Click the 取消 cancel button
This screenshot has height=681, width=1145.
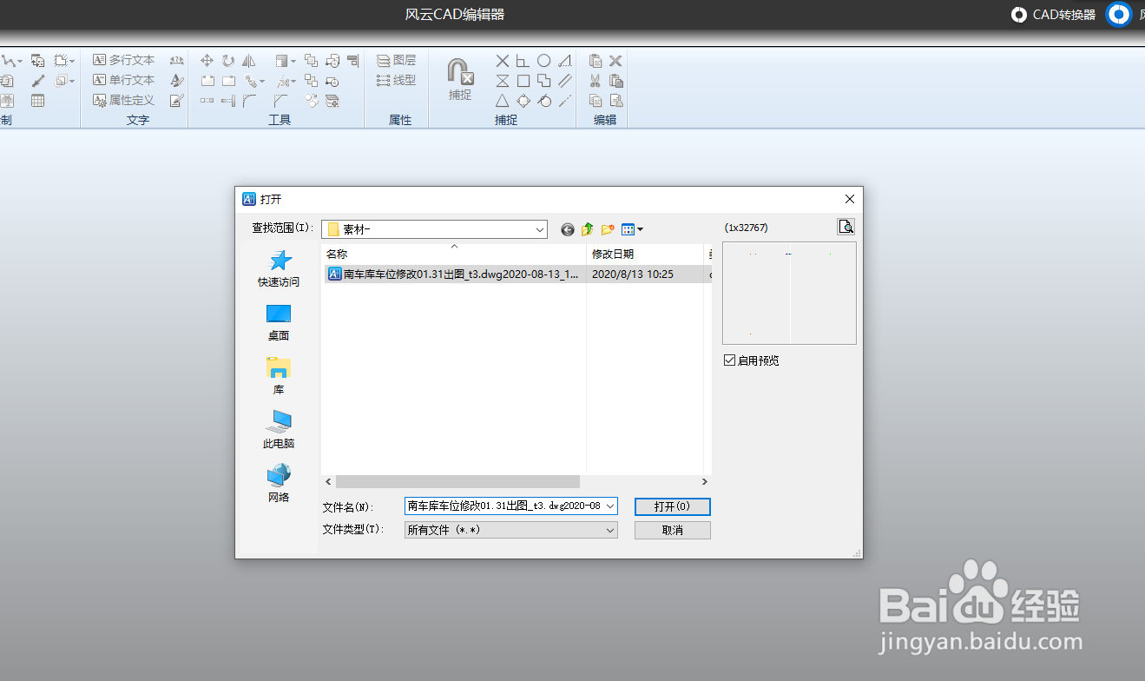[673, 530]
